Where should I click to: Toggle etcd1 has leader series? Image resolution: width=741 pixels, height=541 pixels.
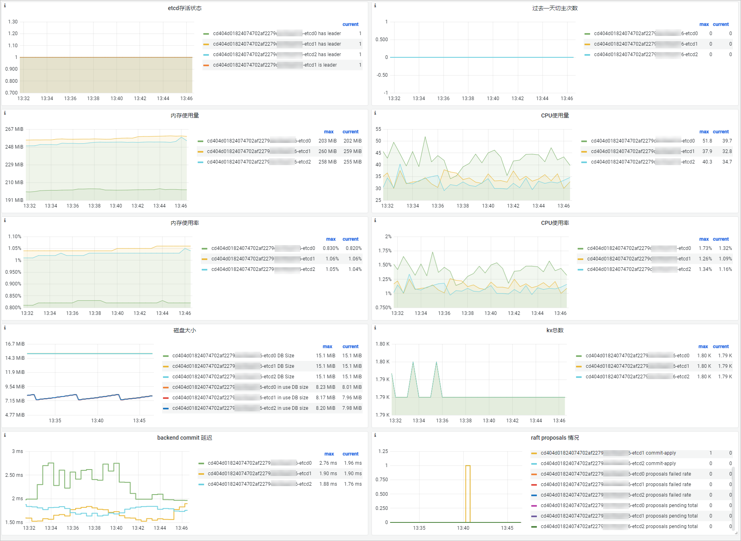tap(277, 44)
